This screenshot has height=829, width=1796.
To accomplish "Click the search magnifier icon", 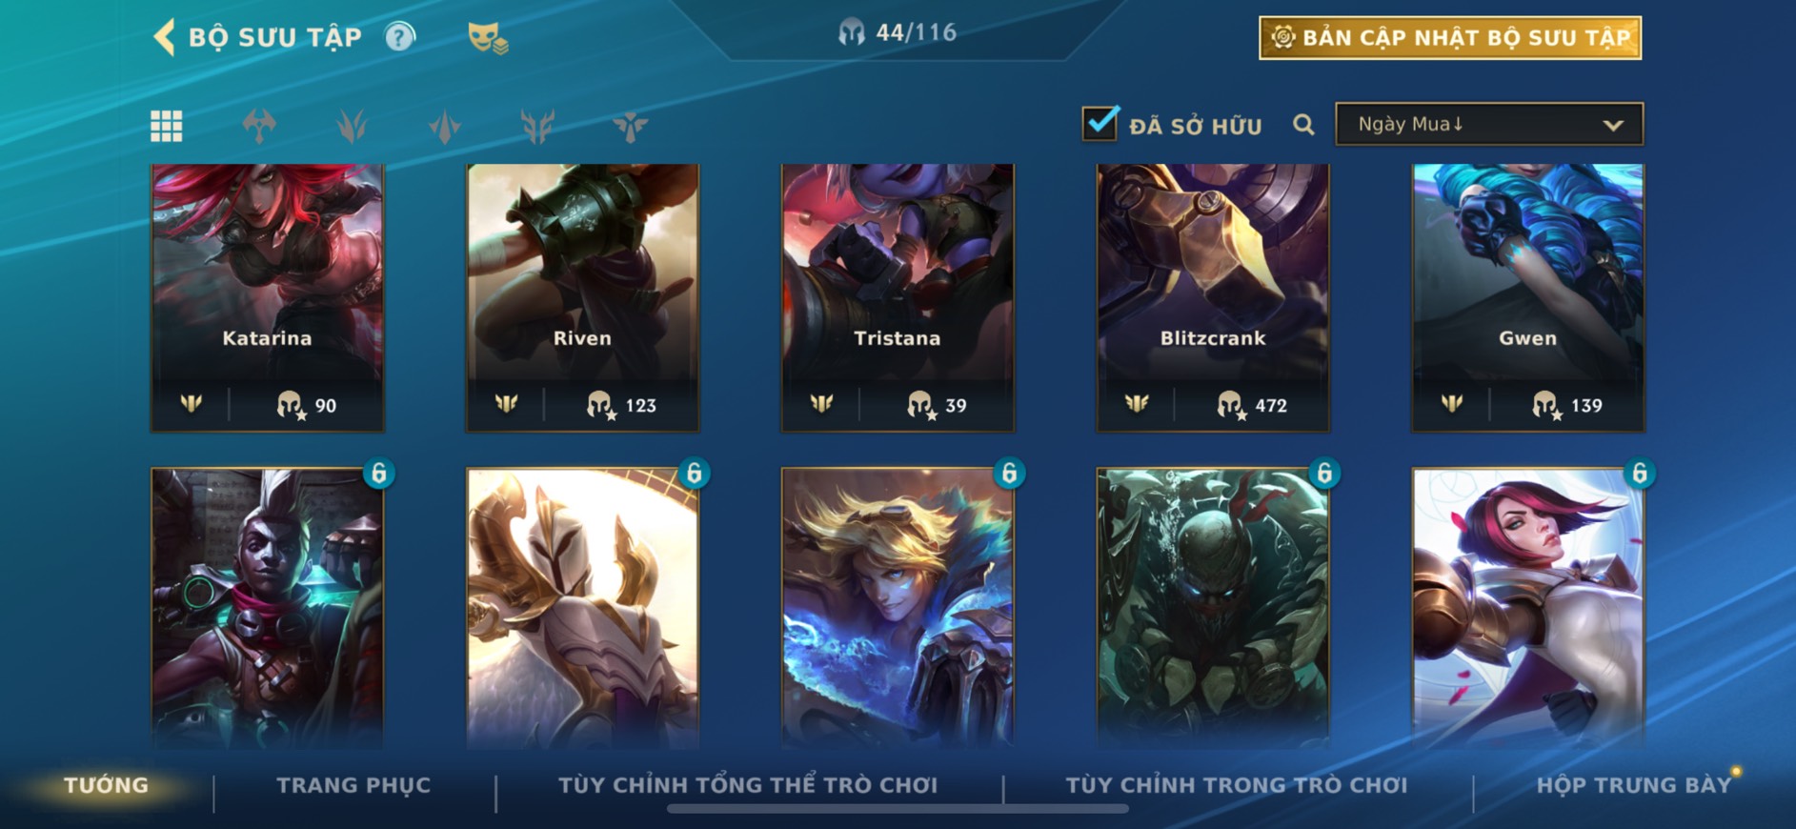I will click(x=1303, y=125).
